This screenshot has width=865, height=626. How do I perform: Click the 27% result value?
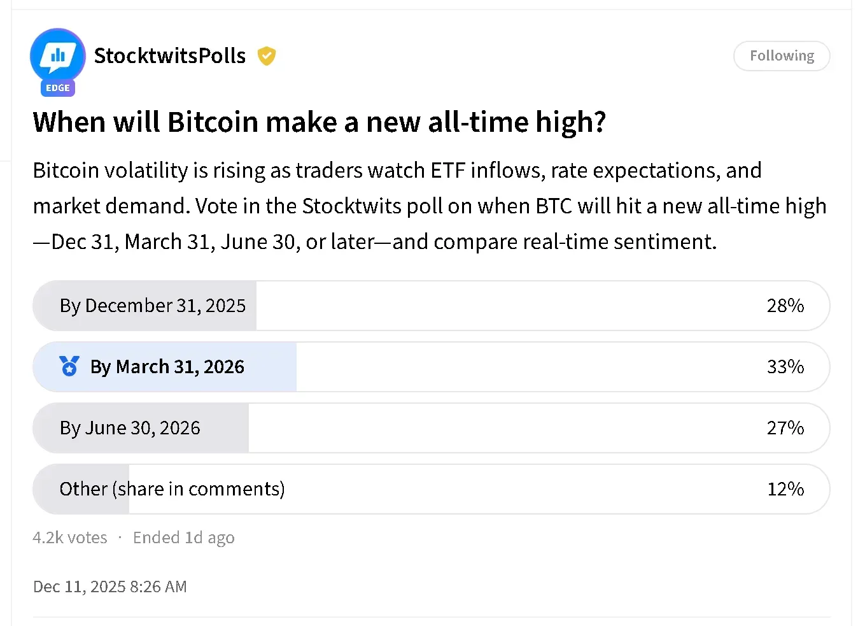pos(785,428)
